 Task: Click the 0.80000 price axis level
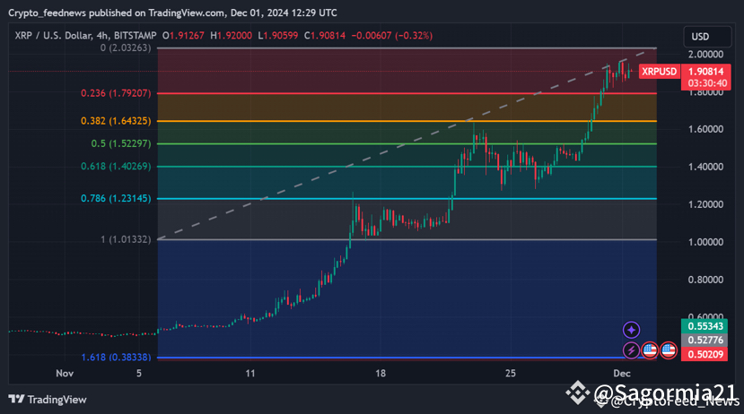(x=706, y=280)
